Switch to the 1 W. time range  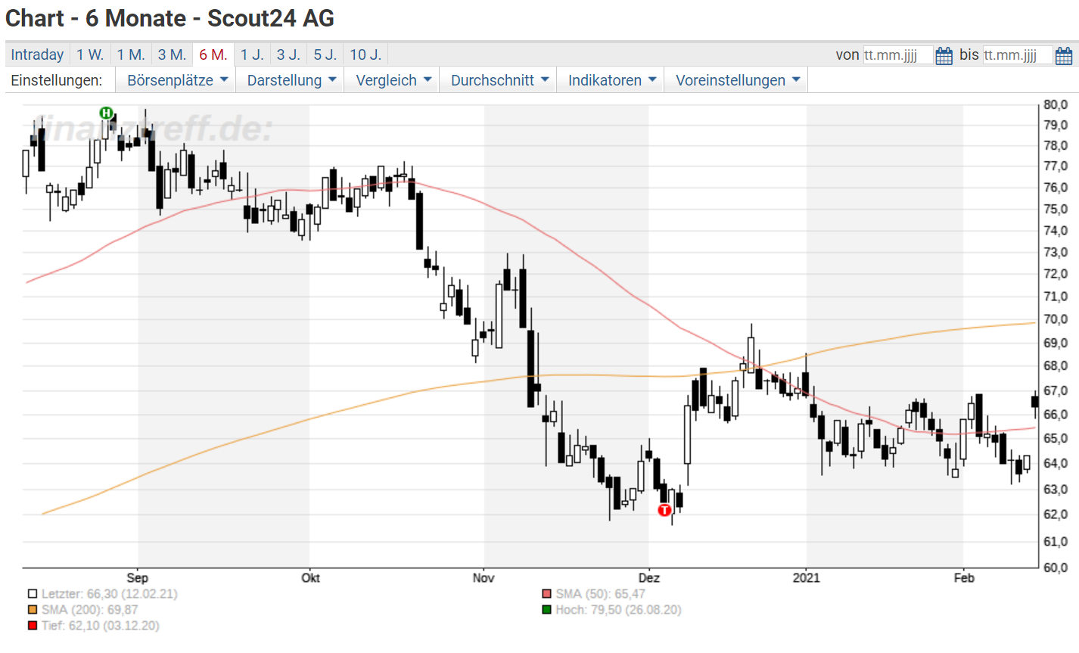[90, 54]
